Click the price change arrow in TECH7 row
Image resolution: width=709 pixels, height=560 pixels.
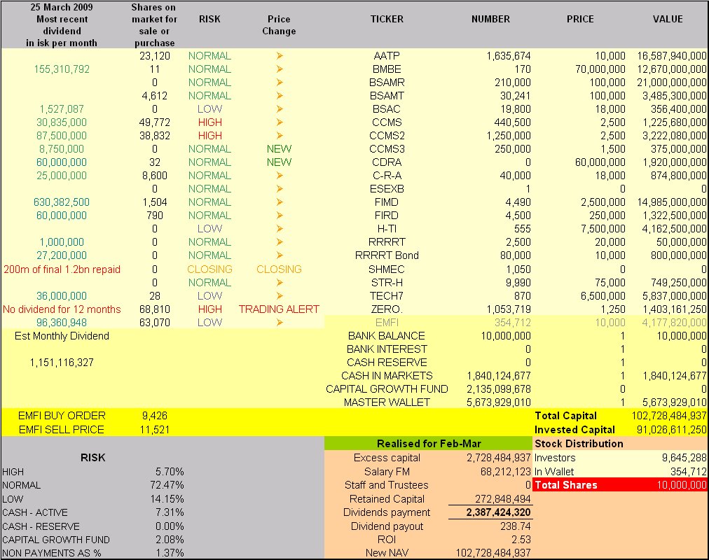coord(280,296)
